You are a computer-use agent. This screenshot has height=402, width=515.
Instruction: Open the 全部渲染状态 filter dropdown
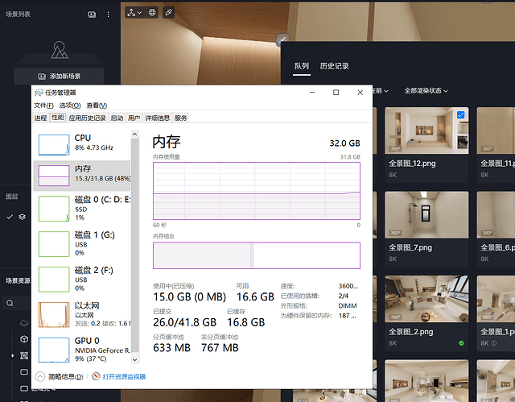pyautogui.click(x=426, y=90)
